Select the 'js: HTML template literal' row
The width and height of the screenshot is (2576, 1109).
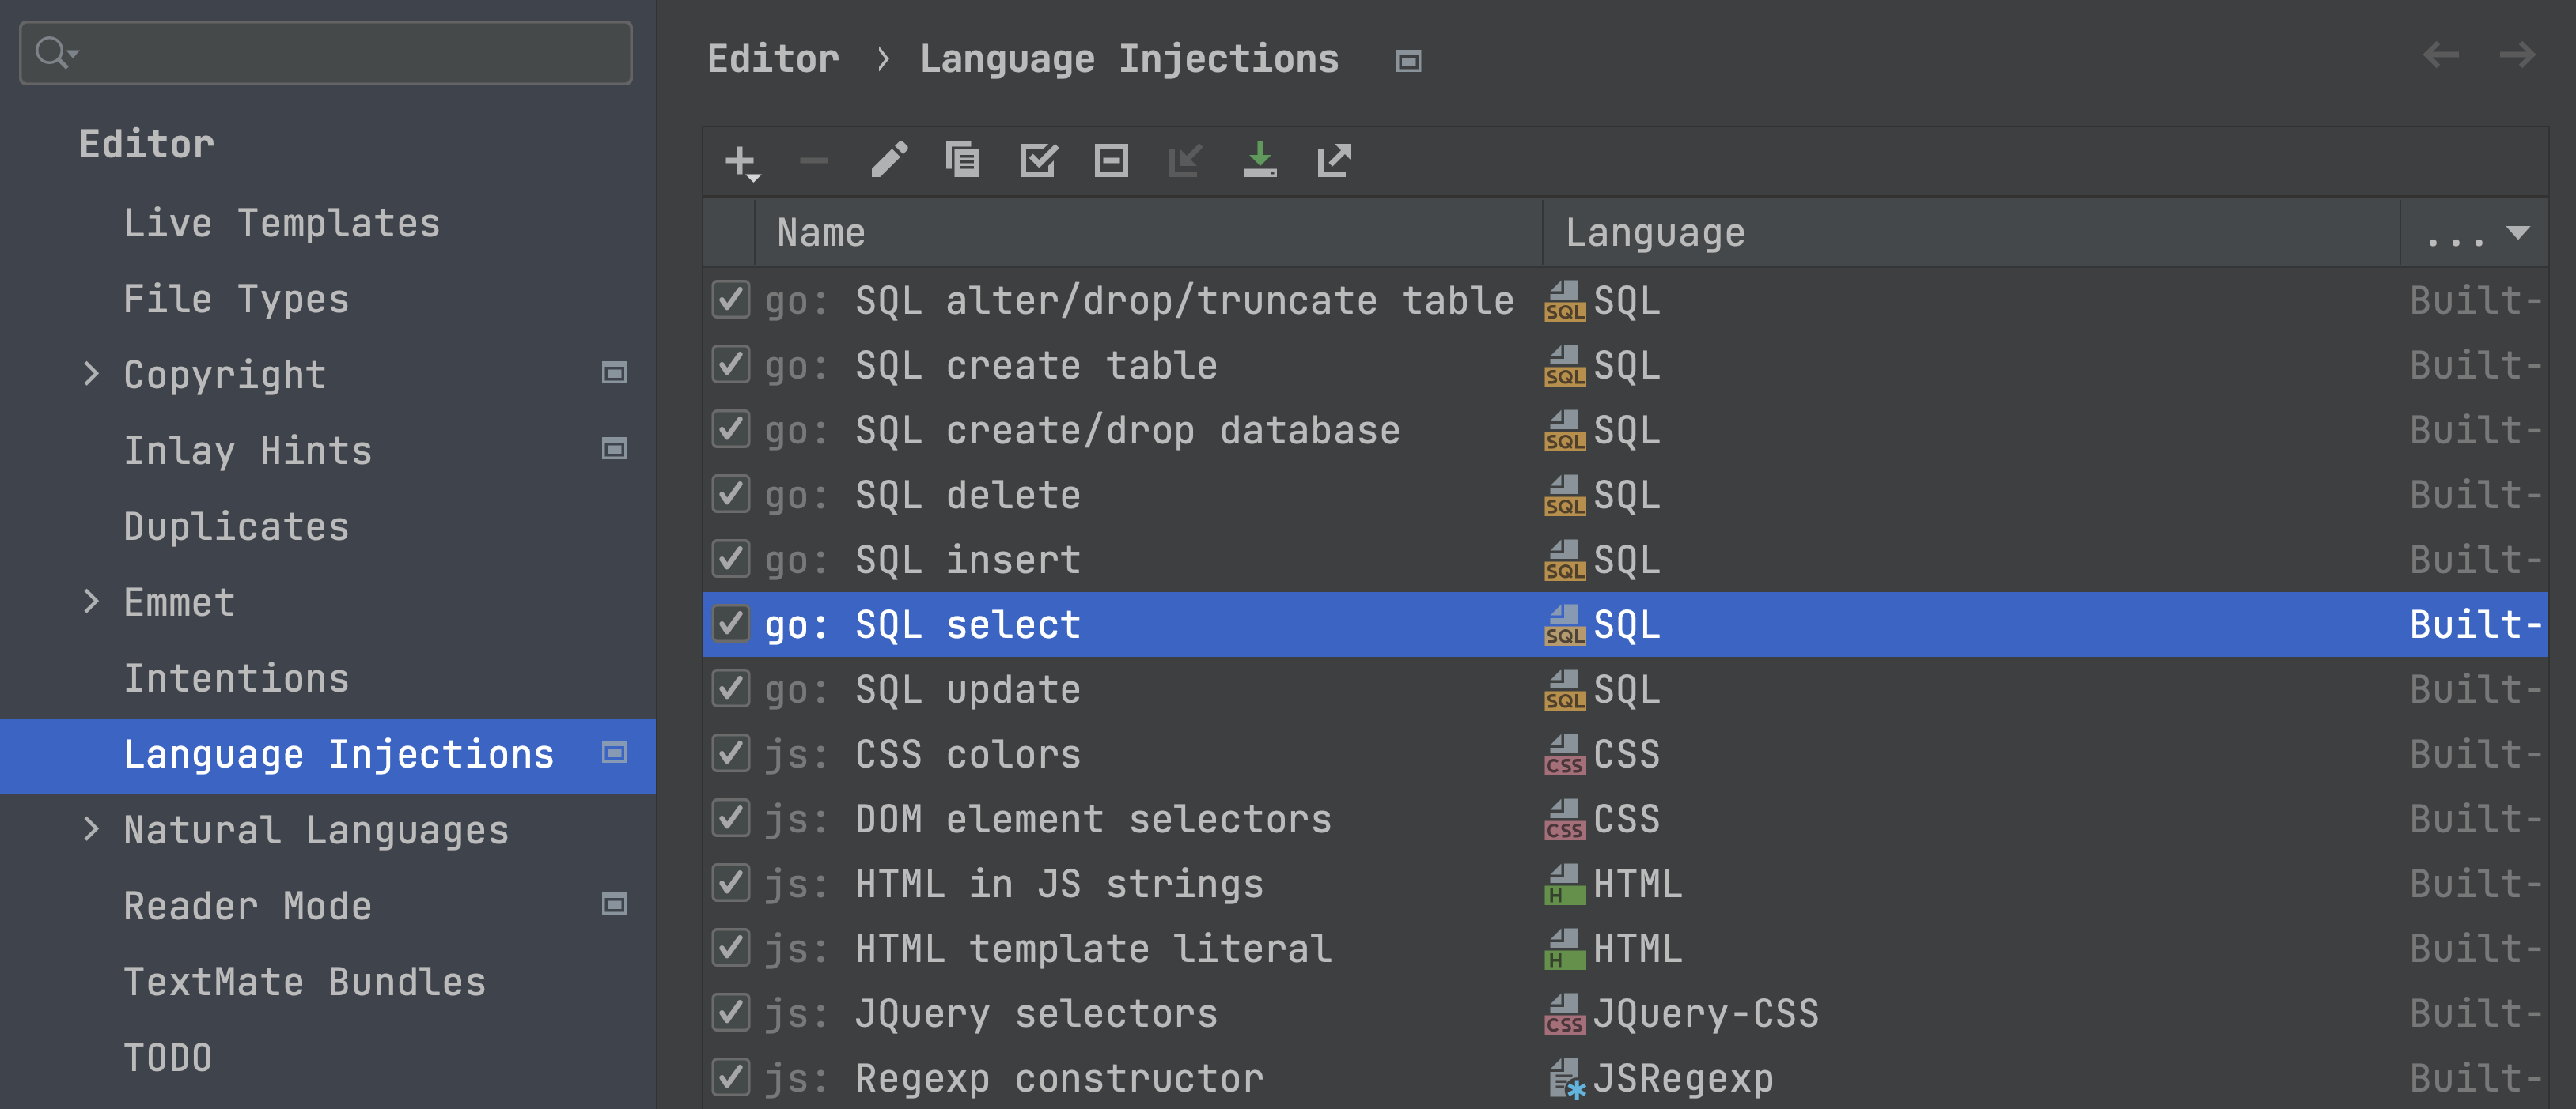click(1092, 949)
